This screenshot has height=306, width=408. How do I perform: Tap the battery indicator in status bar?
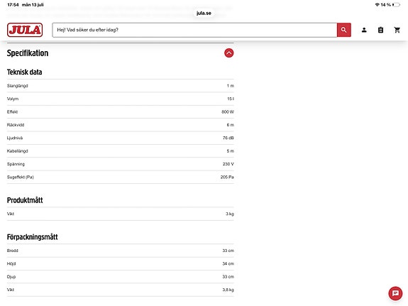[x=396, y=5]
